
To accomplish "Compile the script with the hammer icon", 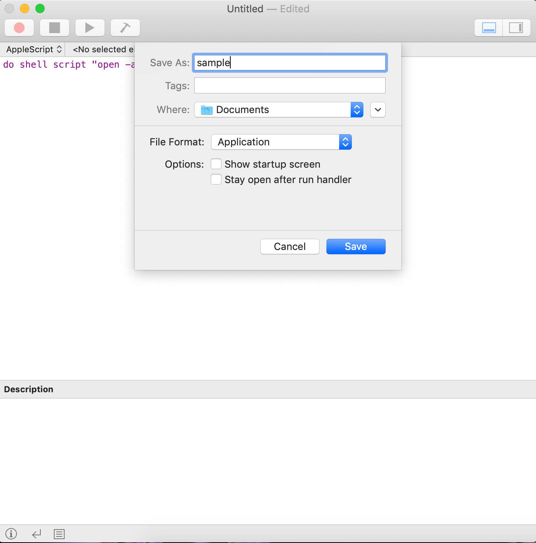I will pyautogui.click(x=125, y=28).
